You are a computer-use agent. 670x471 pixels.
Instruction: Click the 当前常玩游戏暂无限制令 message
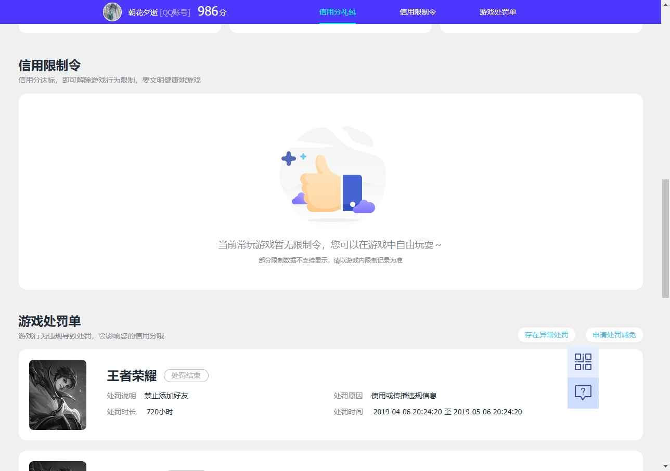(x=329, y=244)
